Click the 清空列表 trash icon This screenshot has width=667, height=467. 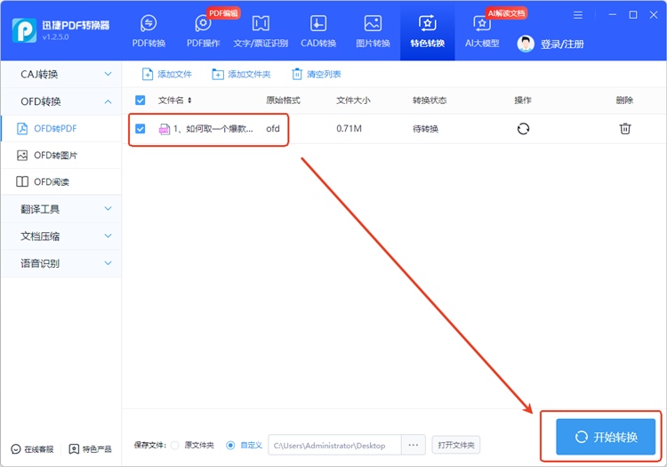tap(297, 75)
